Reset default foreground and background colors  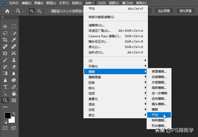(5, 122)
